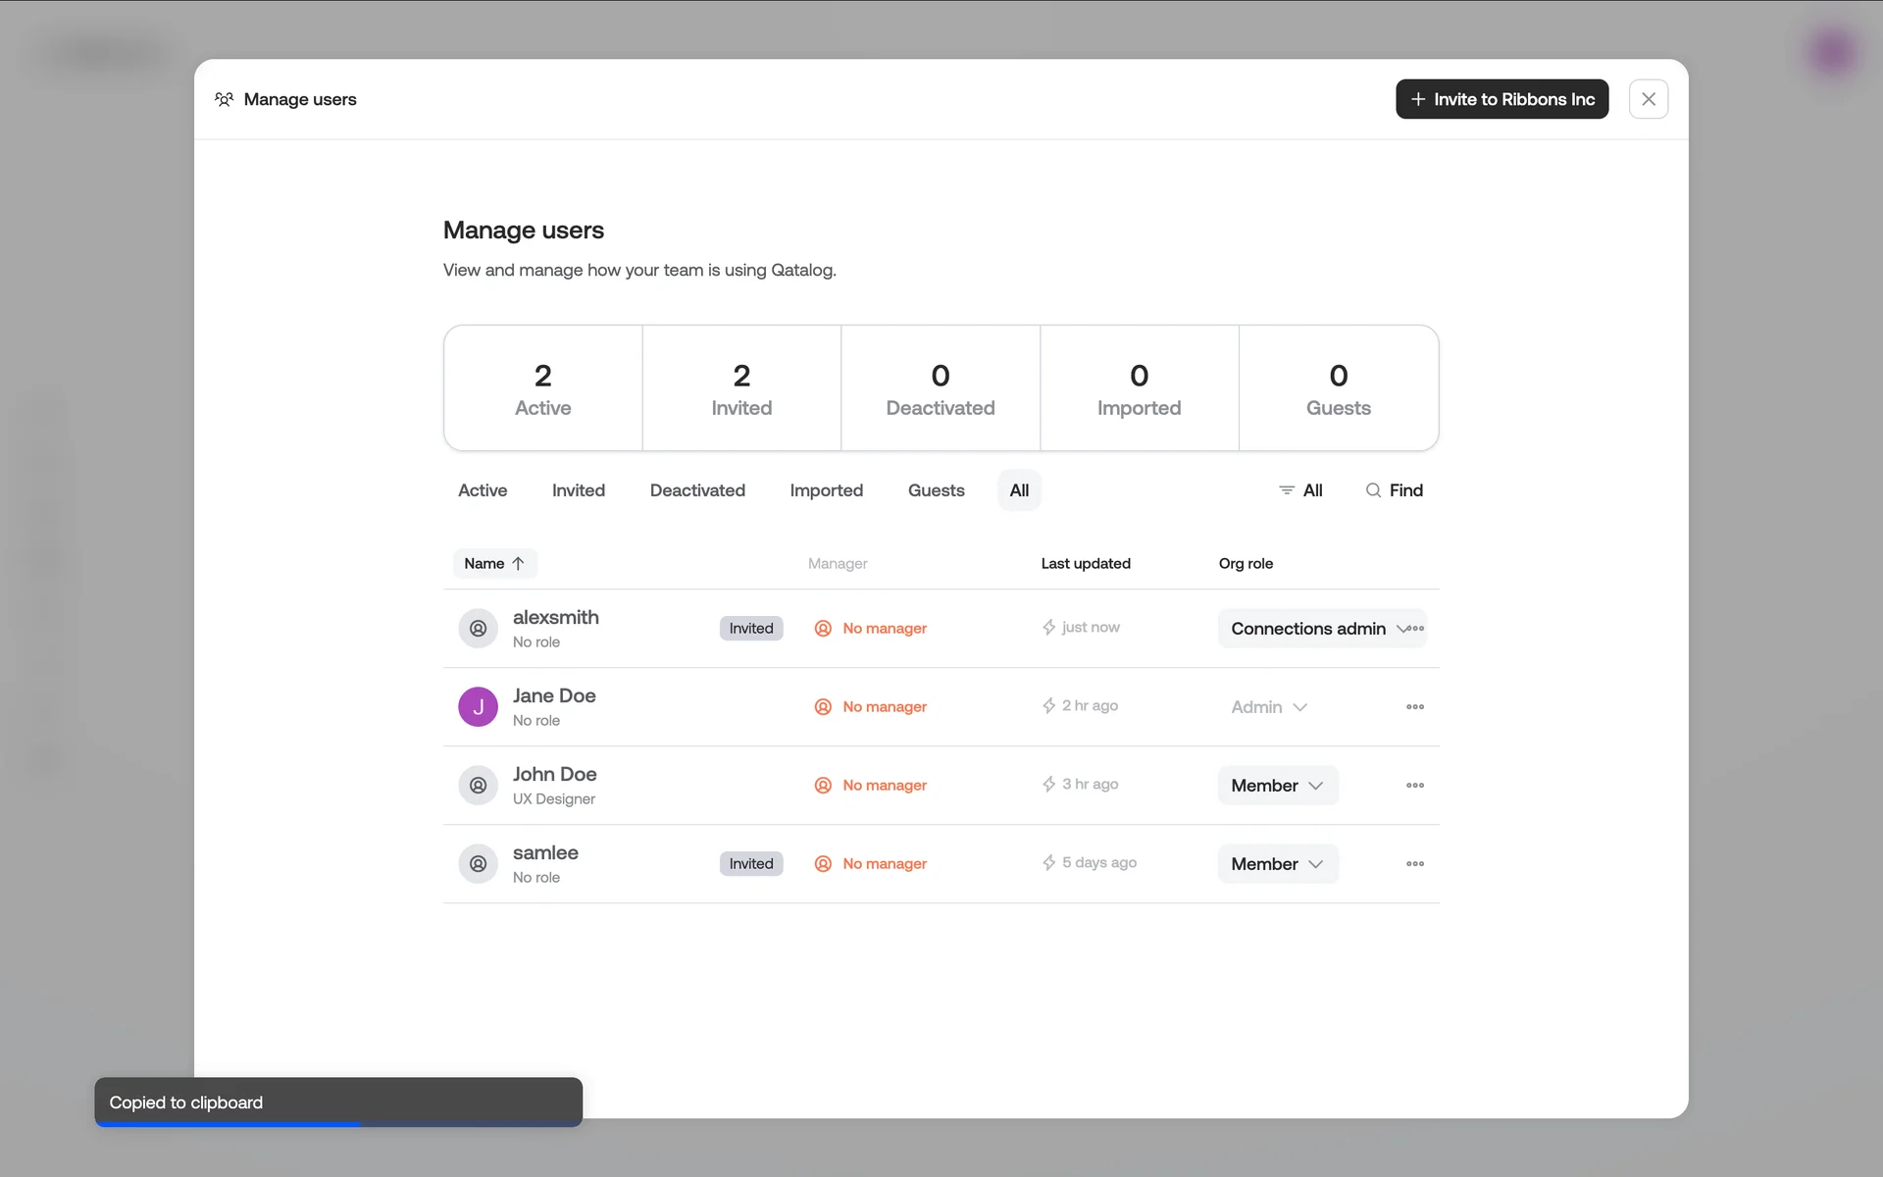1883x1177 pixels.
Task: Open samlee's Member role dropdown
Action: tap(1277, 864)
